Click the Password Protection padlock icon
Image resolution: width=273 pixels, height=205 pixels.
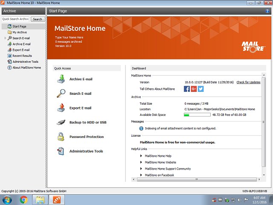(x=61, y=137)
